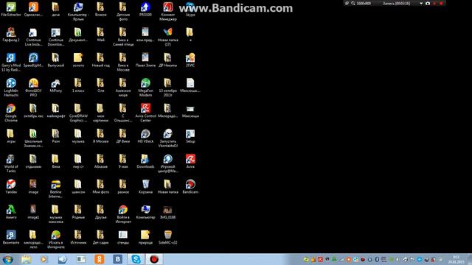The width and height of the screenshot is (472, 265).
Task: Open Avira Control Center shortcut
Action: [x=145, y=113]
